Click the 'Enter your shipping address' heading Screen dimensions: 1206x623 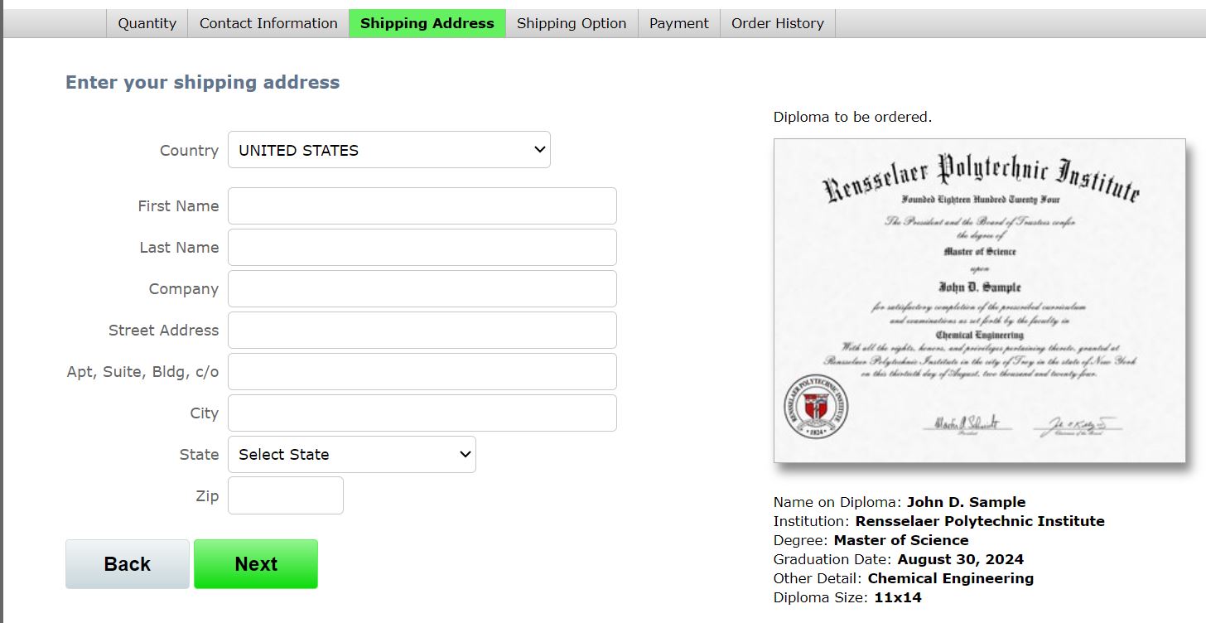point(203,82)
